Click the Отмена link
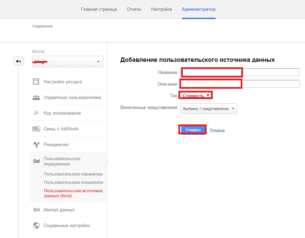 click(217, 131)
